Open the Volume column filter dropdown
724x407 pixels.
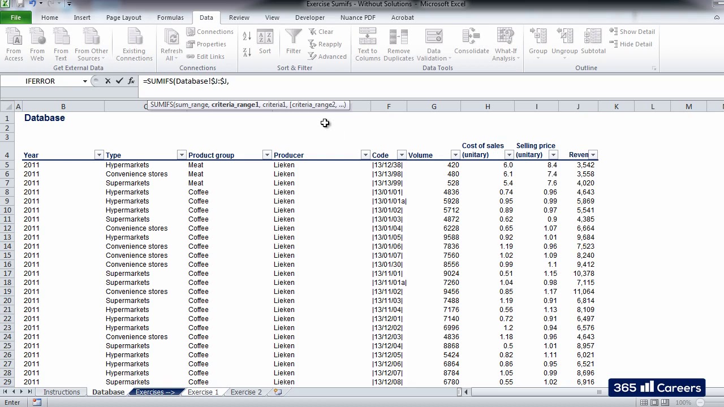pyautogui.click(x=455, y=155)
